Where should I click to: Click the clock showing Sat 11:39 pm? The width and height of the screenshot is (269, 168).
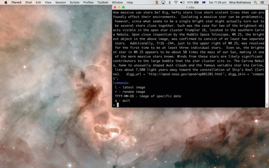(x=217, y=3)
